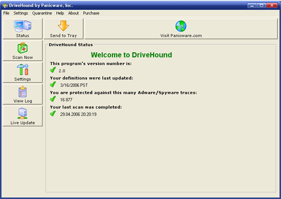The image size is (281, 199).
Task: Click checkmark beside 16 877 traces
Action: pyautogui.click(x=53, y=99)
